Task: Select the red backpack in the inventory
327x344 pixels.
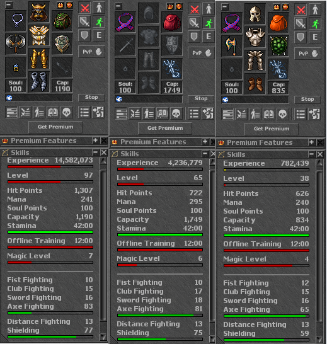Action: point(172,22)
